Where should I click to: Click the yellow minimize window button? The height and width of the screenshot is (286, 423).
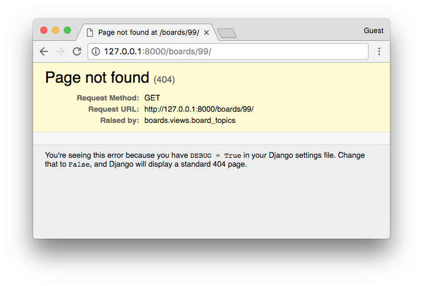click(x=56, y=30)
